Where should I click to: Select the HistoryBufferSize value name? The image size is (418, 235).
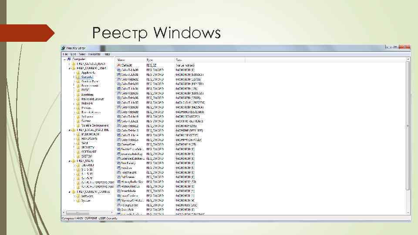132,182
